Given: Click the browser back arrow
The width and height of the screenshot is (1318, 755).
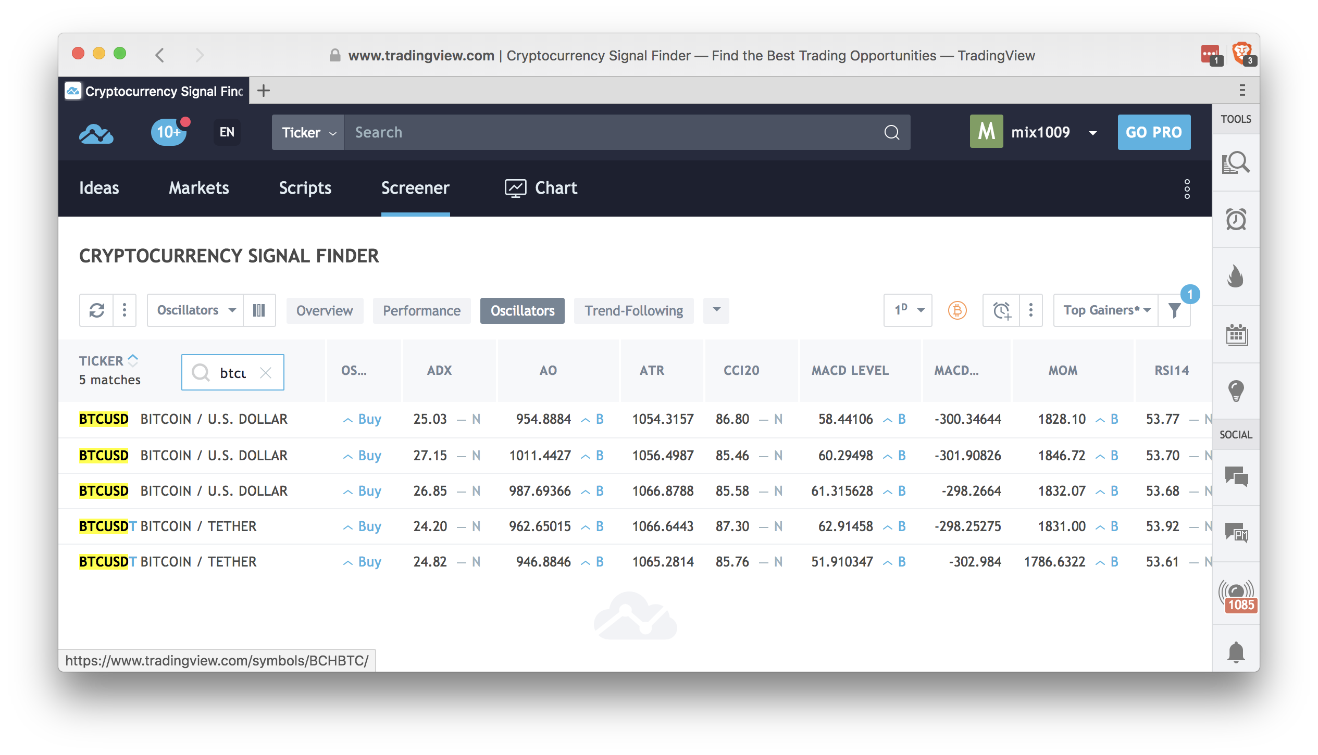Looking at the screenshot, I should (160, 55).
